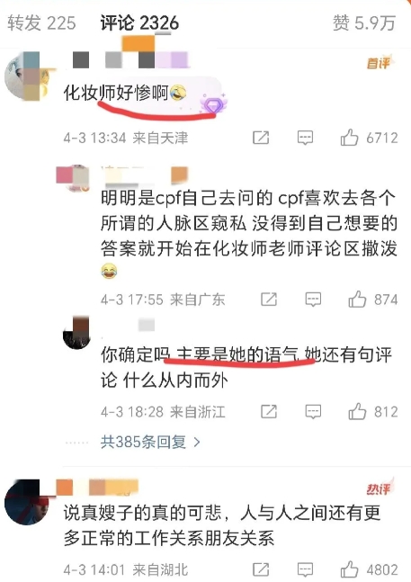411x582 pixels.
Task: Share the 18:28 reply from 浙江
Action: (269, 411)
